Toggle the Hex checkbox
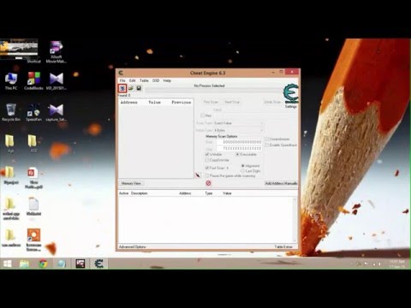Image resolution: width=411 pixels, height=308 pixels. click(202, 115)
